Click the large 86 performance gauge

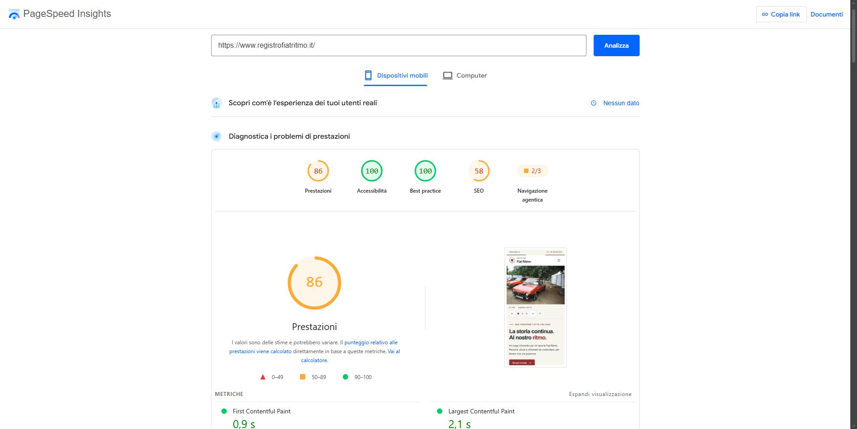[314, 283]
